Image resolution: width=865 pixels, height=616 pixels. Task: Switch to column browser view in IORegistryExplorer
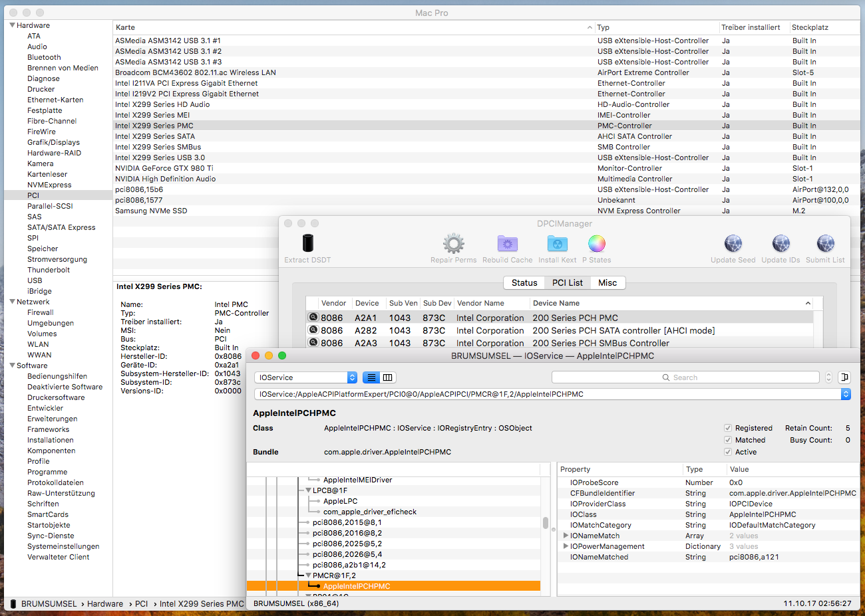pos(388,377)
